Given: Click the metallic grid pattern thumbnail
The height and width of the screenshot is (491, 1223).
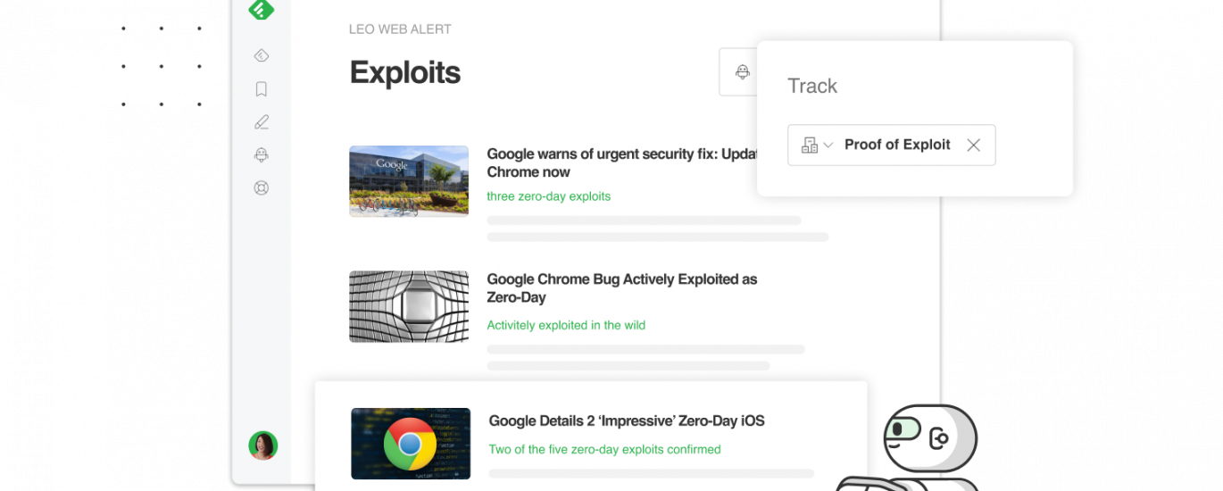Looking at the screenshot, I should click(x=409, y=306).
